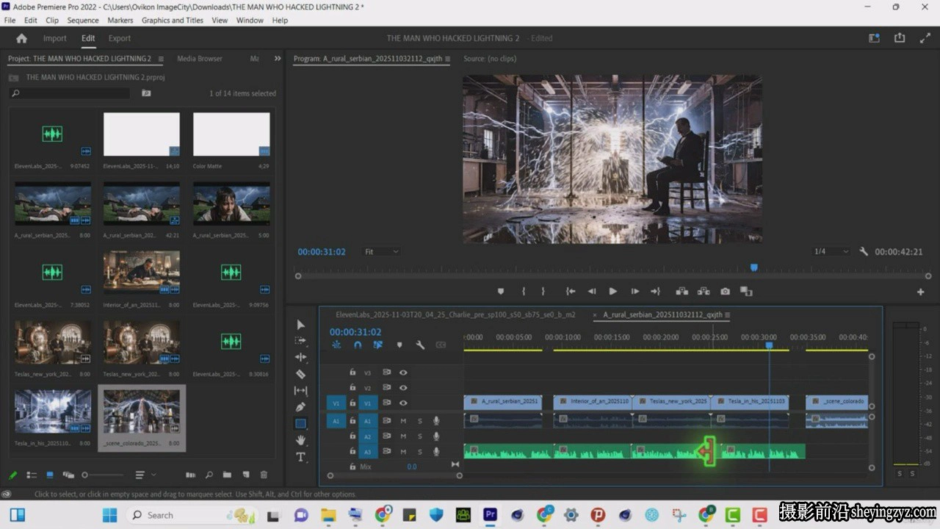Screen dimensions: 940x529
Task: Switch to the Export tab
Action: pos(120,38)
